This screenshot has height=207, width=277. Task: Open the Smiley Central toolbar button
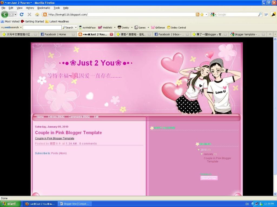click(x=176, y=27)
